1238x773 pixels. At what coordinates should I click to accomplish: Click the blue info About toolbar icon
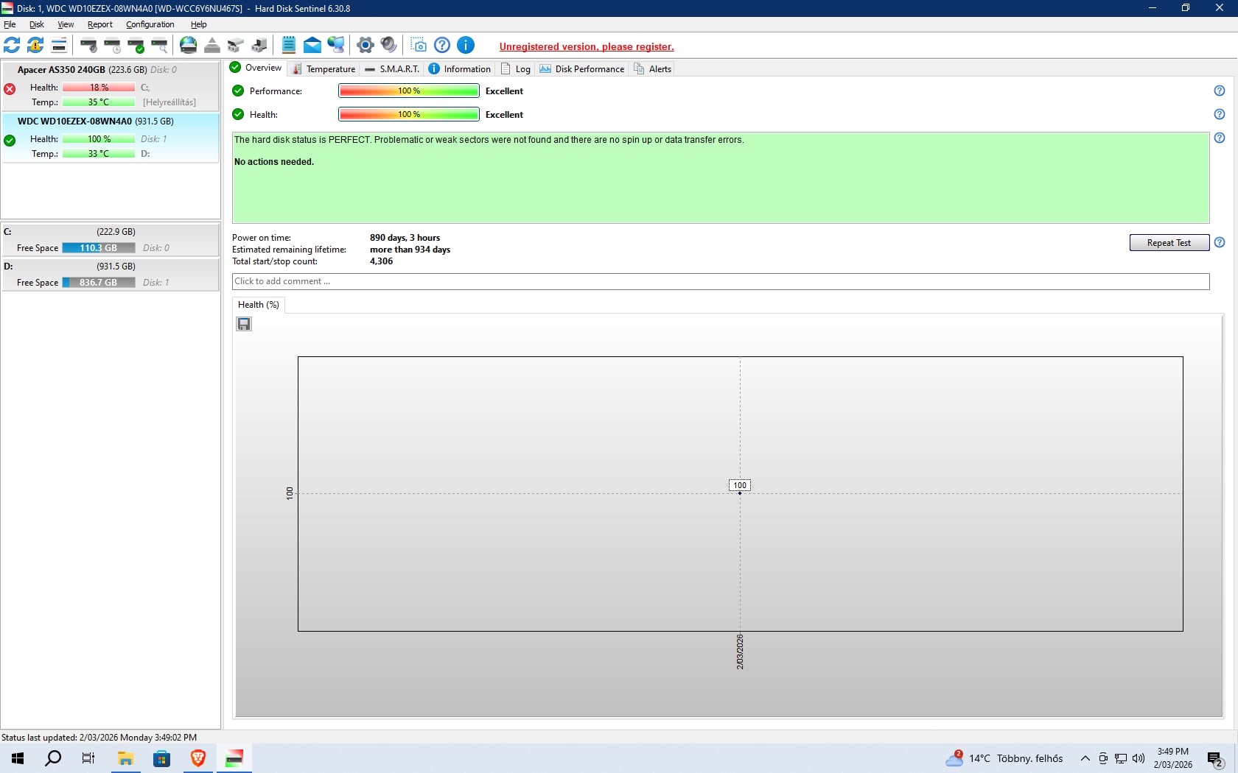466,46
